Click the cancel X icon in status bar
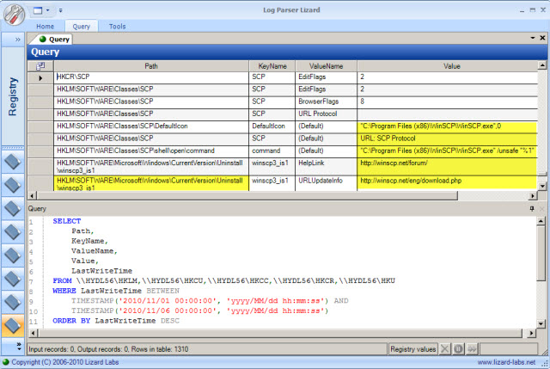550x369 pixels. (444, 349)
